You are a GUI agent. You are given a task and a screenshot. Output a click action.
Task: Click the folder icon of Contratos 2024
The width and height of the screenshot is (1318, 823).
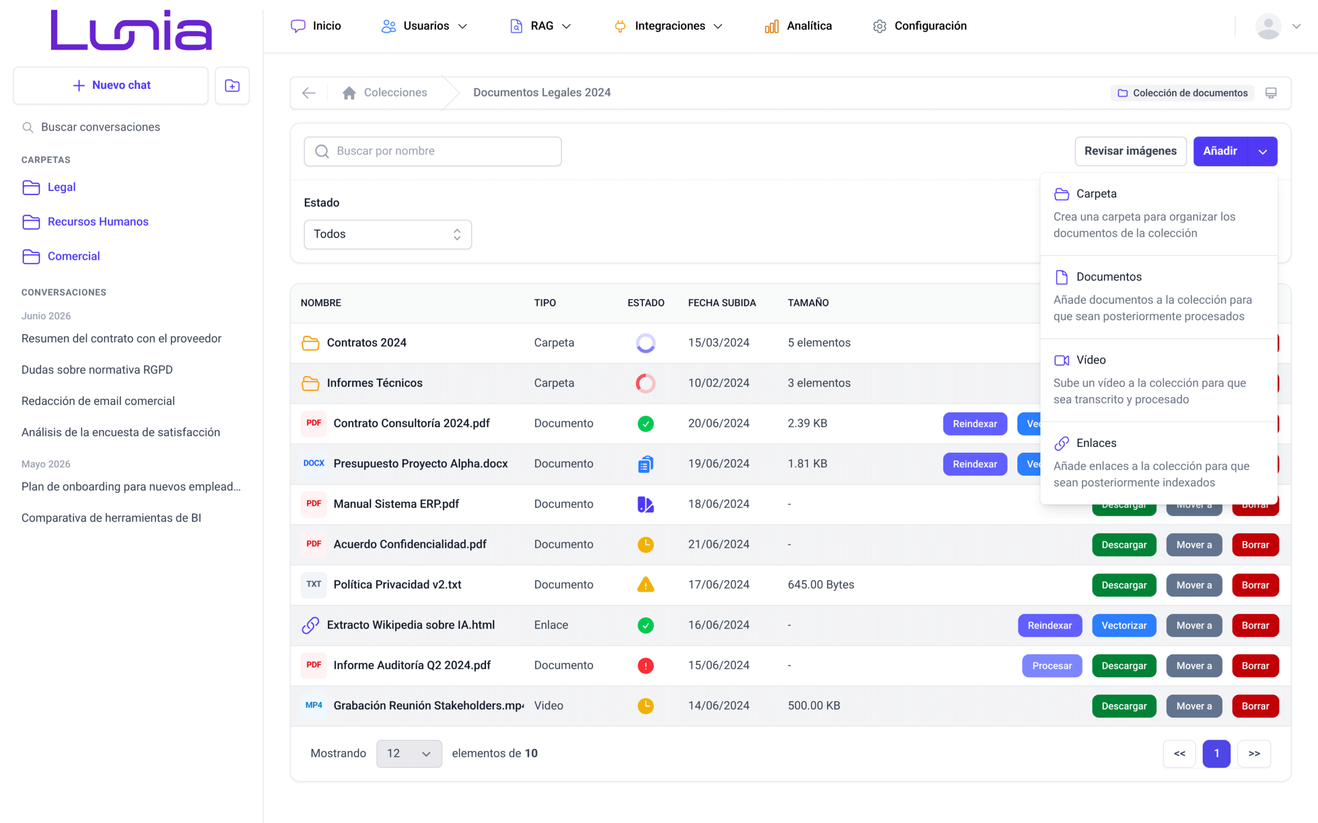click(x=310, y=343)
